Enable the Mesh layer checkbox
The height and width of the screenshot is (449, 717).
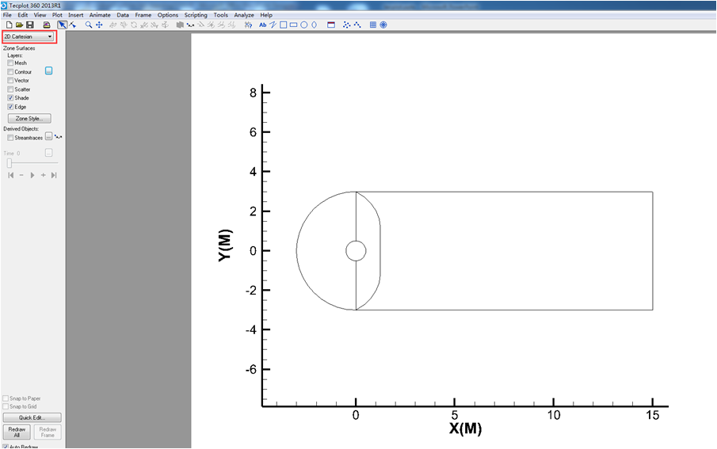point(10,63)
